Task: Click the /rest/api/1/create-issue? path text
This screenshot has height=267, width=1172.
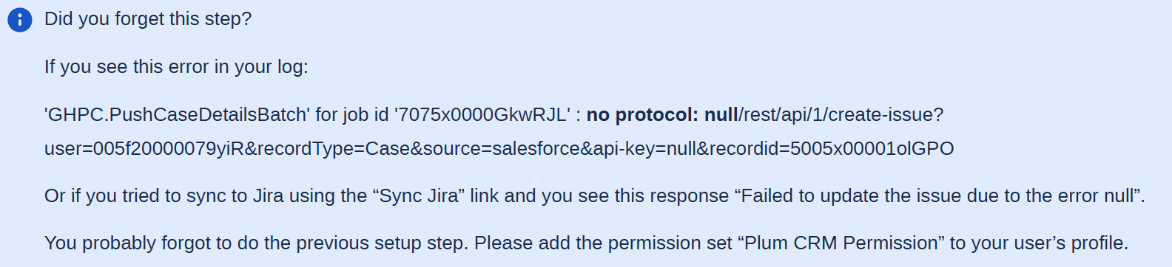Action: tap(841, 115)
